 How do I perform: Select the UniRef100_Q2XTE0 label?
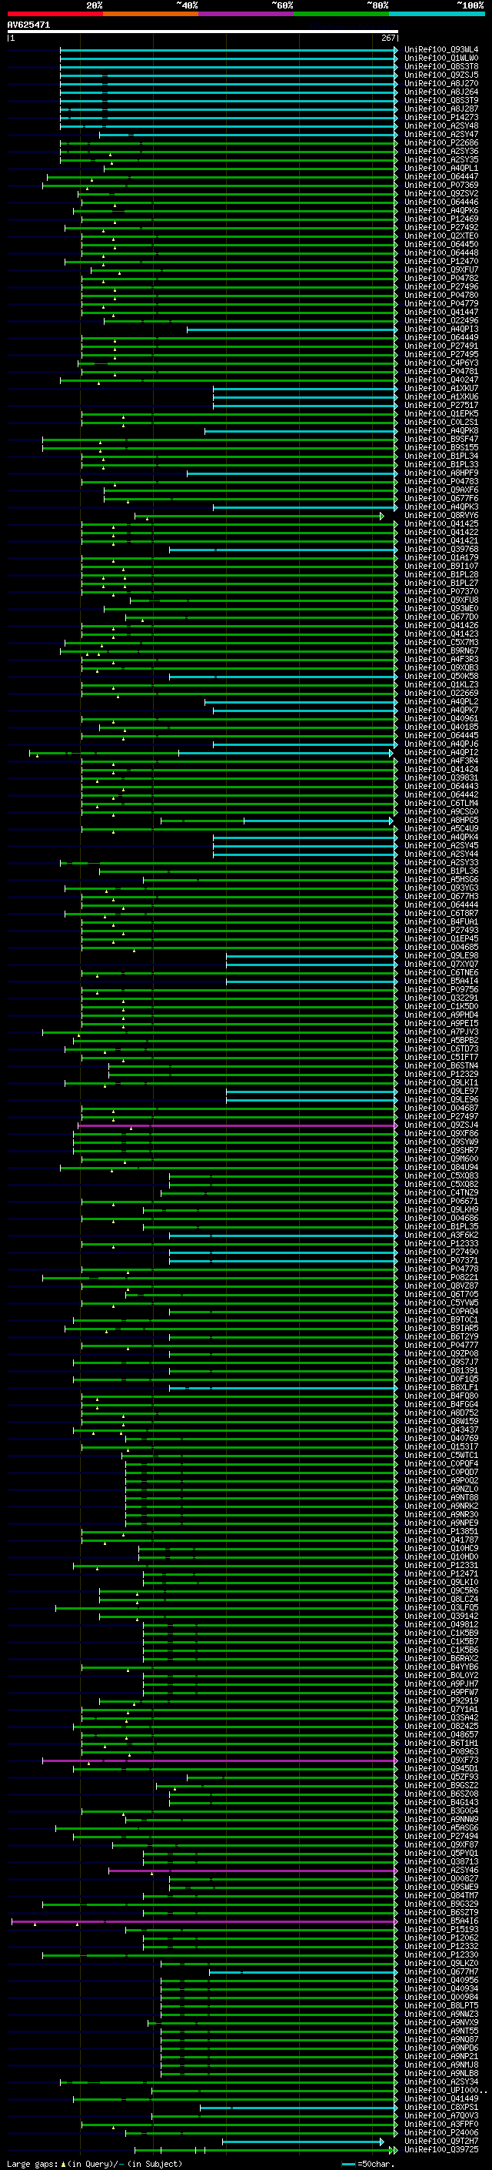[x=441, y=236]
